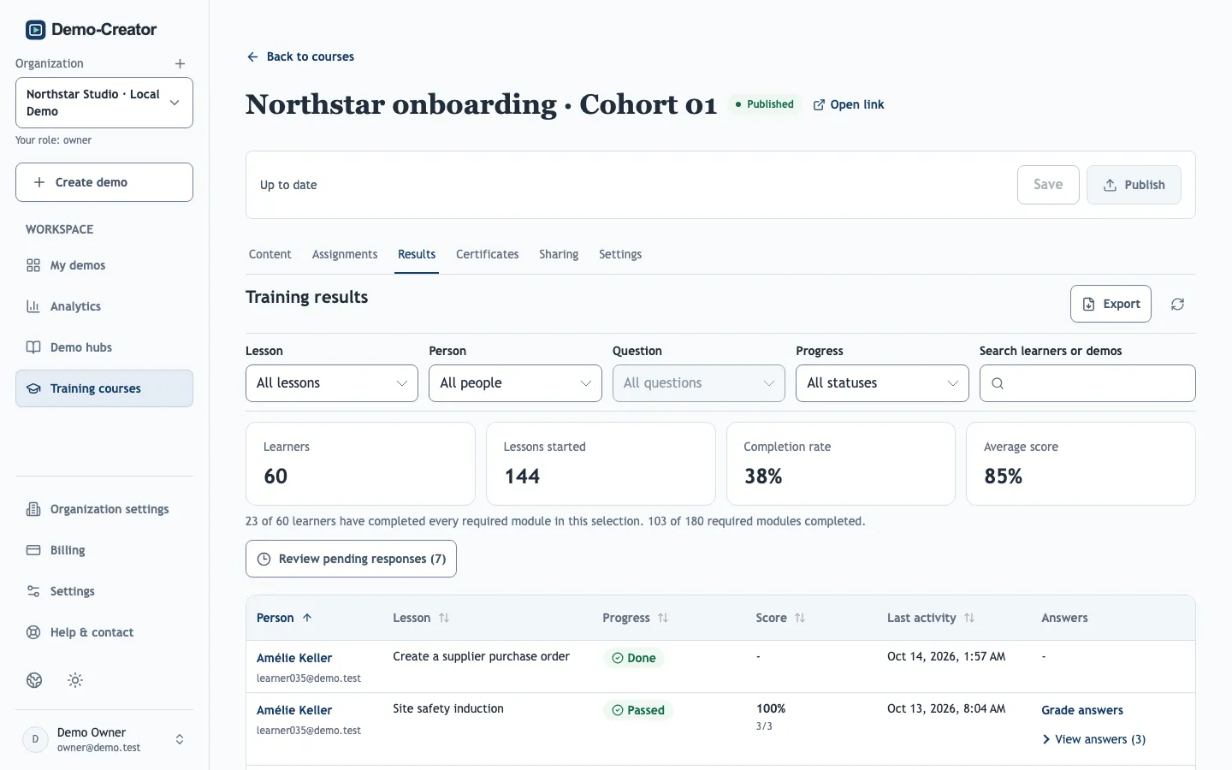Click the globe icon in the sidebar footer
The image size is (1232, 770).
pos(34,680)
